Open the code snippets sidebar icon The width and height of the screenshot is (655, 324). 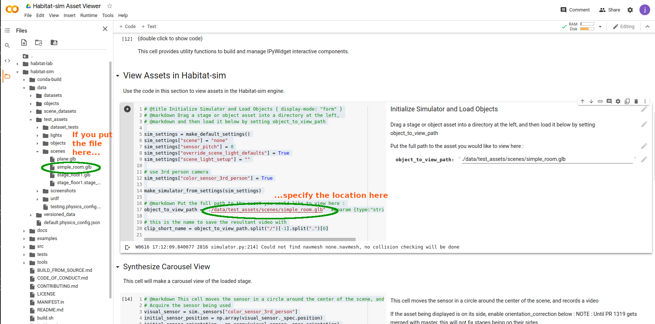[7, 61]
